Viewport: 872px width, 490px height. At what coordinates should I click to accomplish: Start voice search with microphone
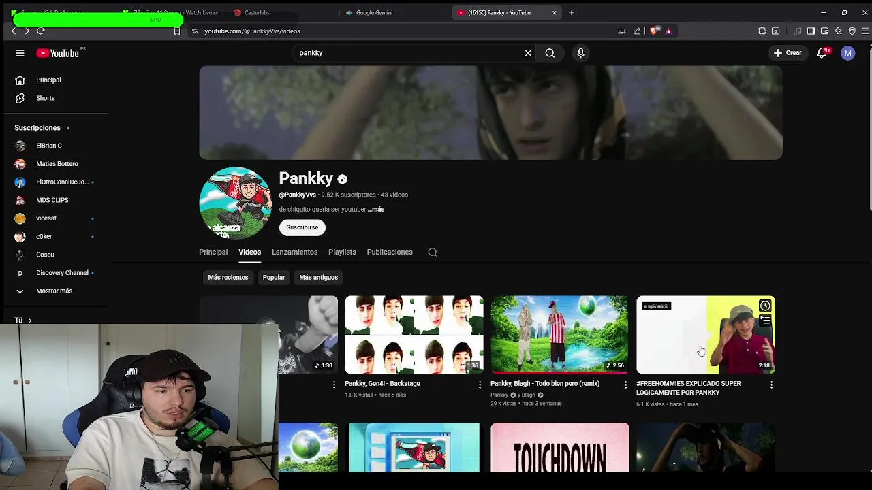point(580,53)
